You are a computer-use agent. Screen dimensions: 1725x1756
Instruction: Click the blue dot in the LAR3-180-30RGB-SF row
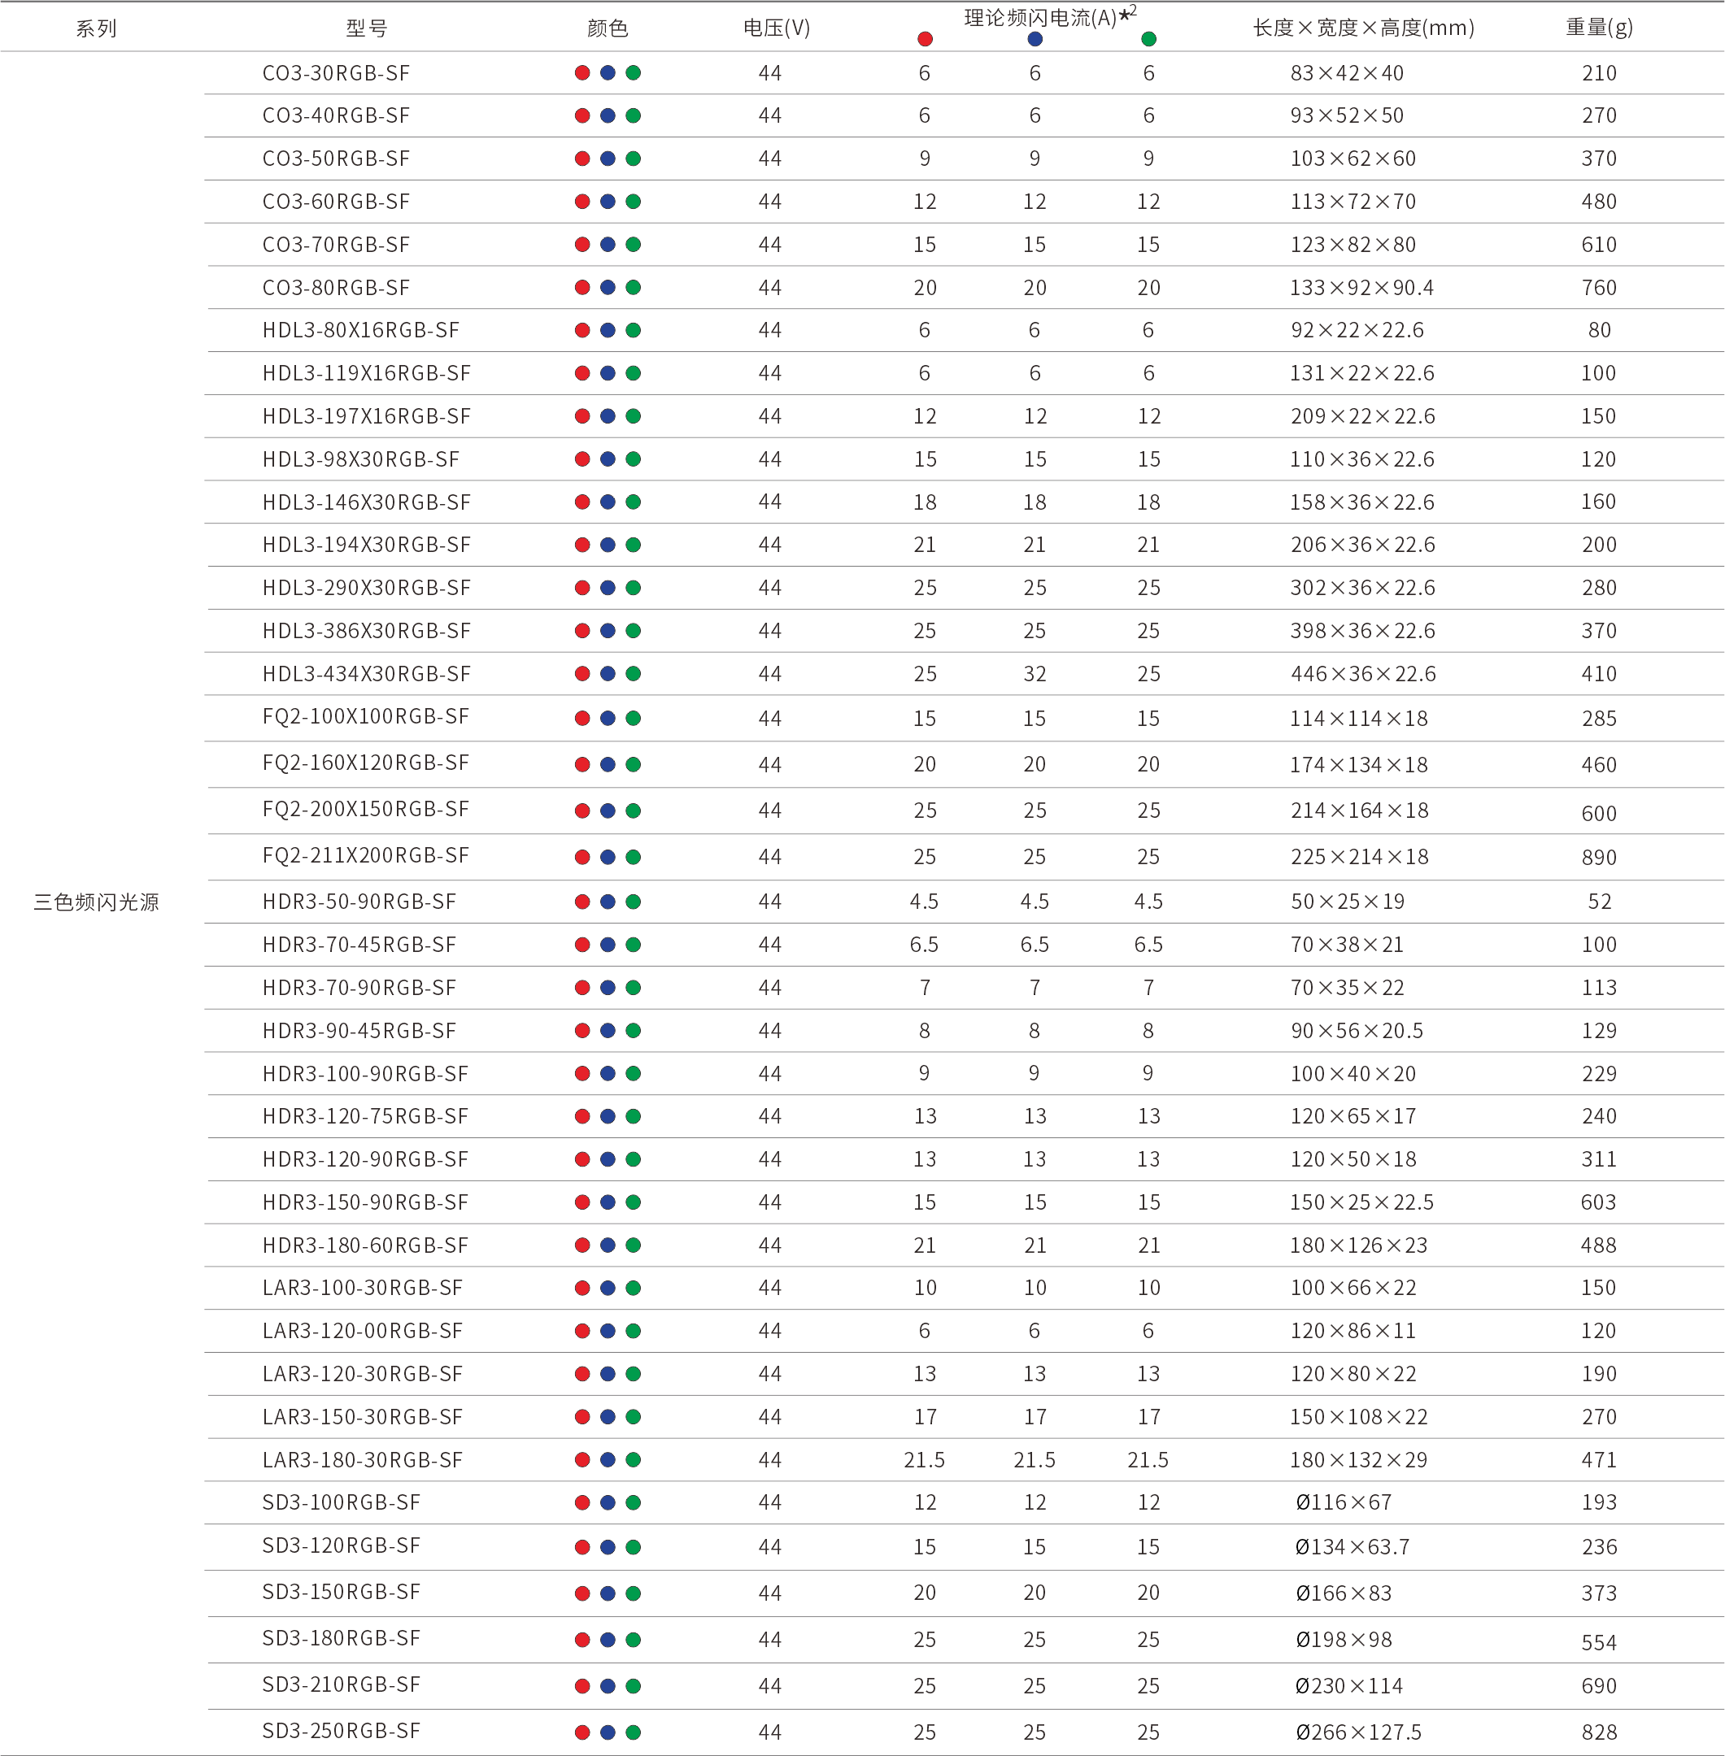point(608,1460)
